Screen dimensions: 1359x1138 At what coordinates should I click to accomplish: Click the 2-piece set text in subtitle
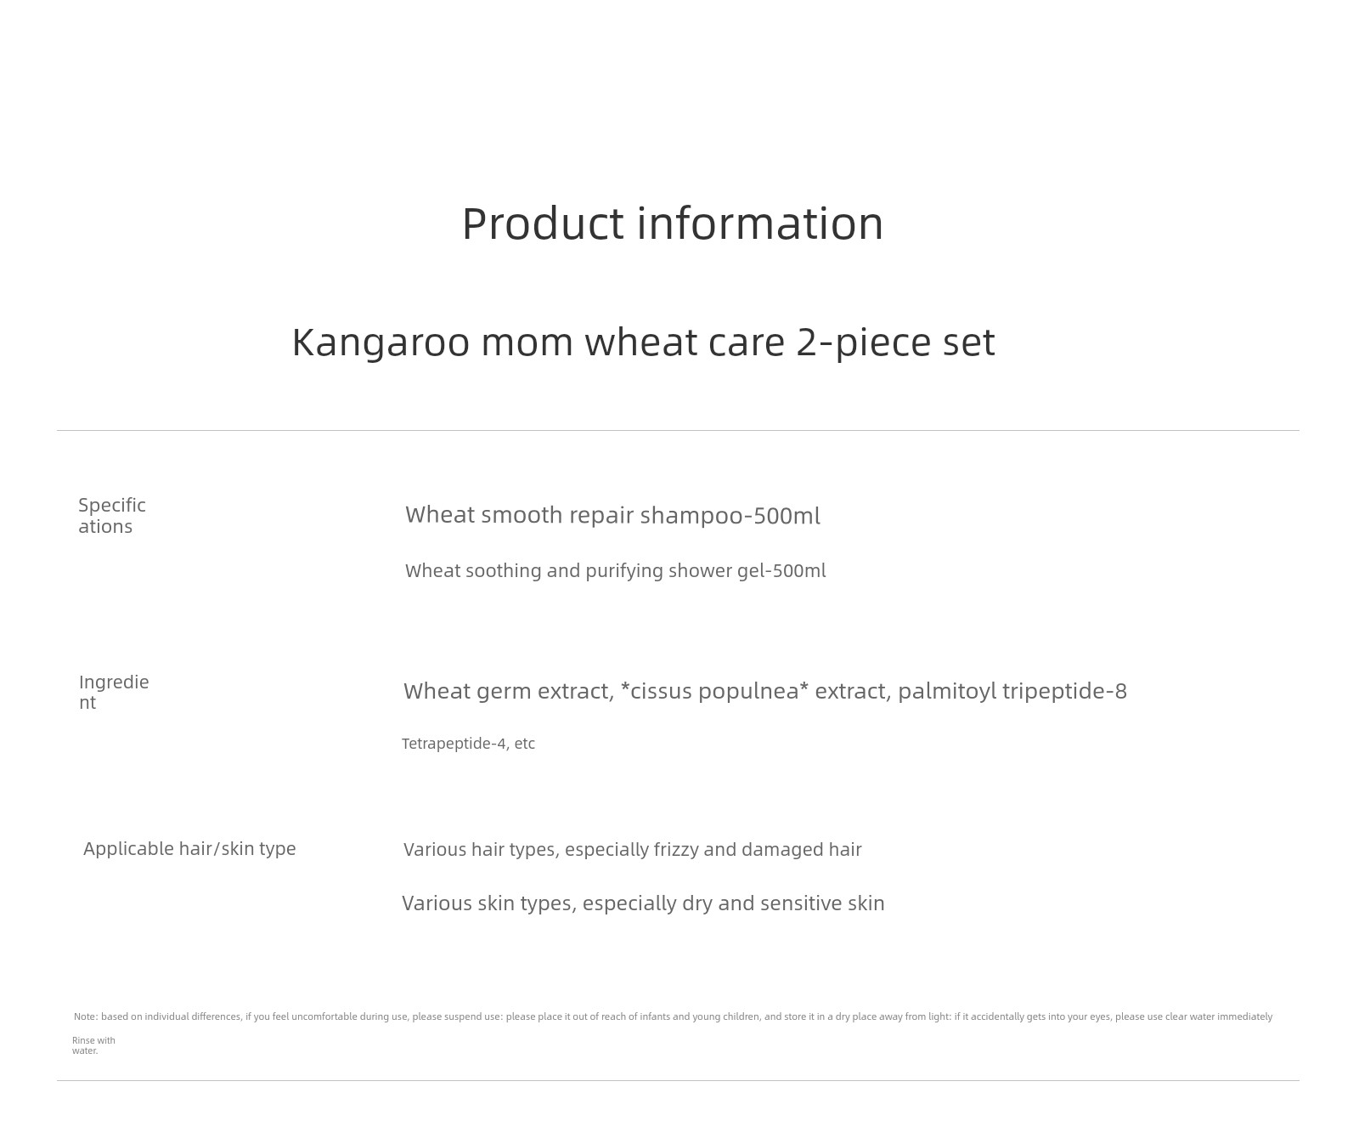[x=895, y=343]
